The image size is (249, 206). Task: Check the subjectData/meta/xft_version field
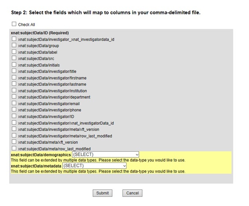coord(14,142)
